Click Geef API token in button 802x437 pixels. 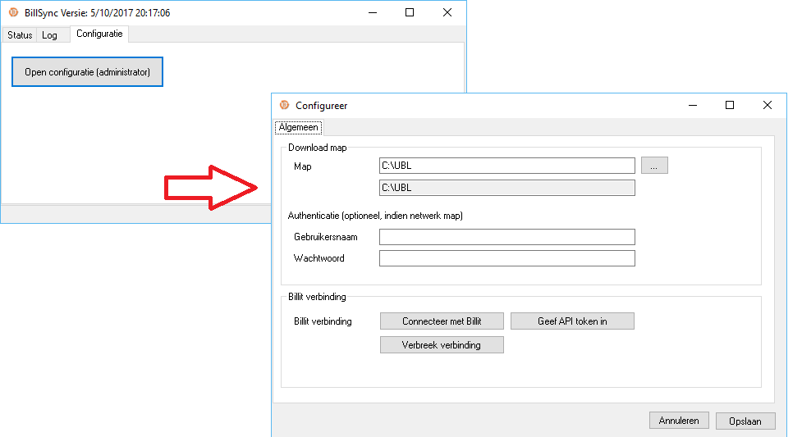[572, 321]
